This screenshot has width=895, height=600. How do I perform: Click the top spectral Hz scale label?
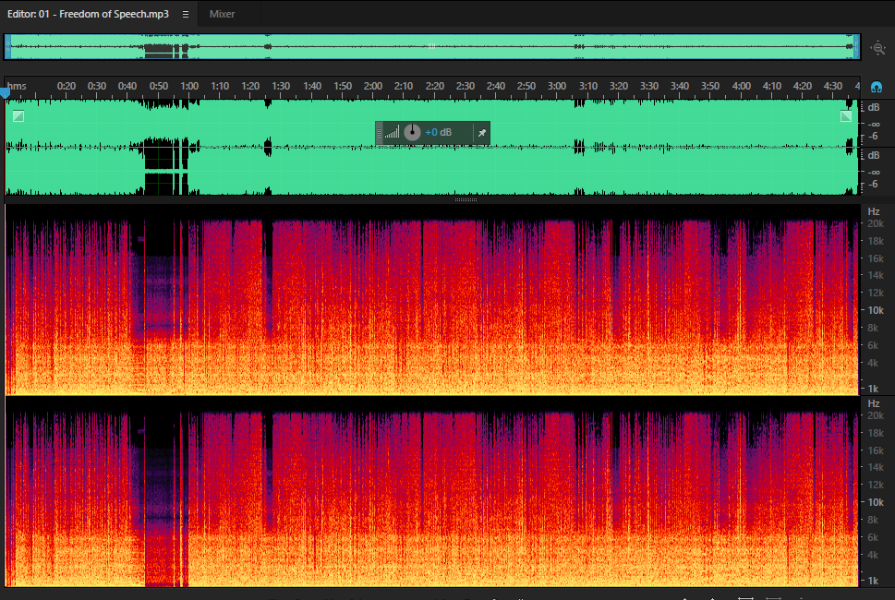874,211
